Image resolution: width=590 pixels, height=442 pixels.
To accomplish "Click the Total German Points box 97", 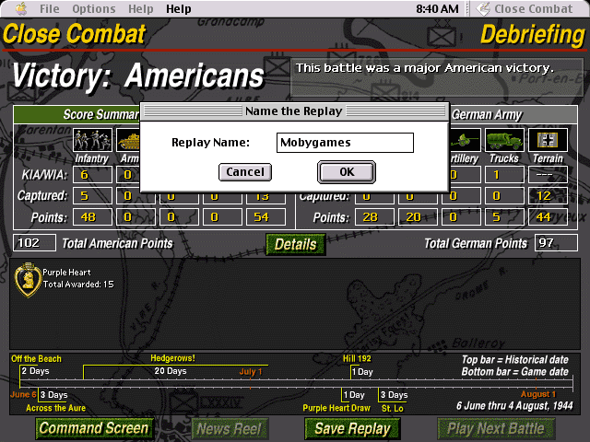I will [x=556, y=243].
